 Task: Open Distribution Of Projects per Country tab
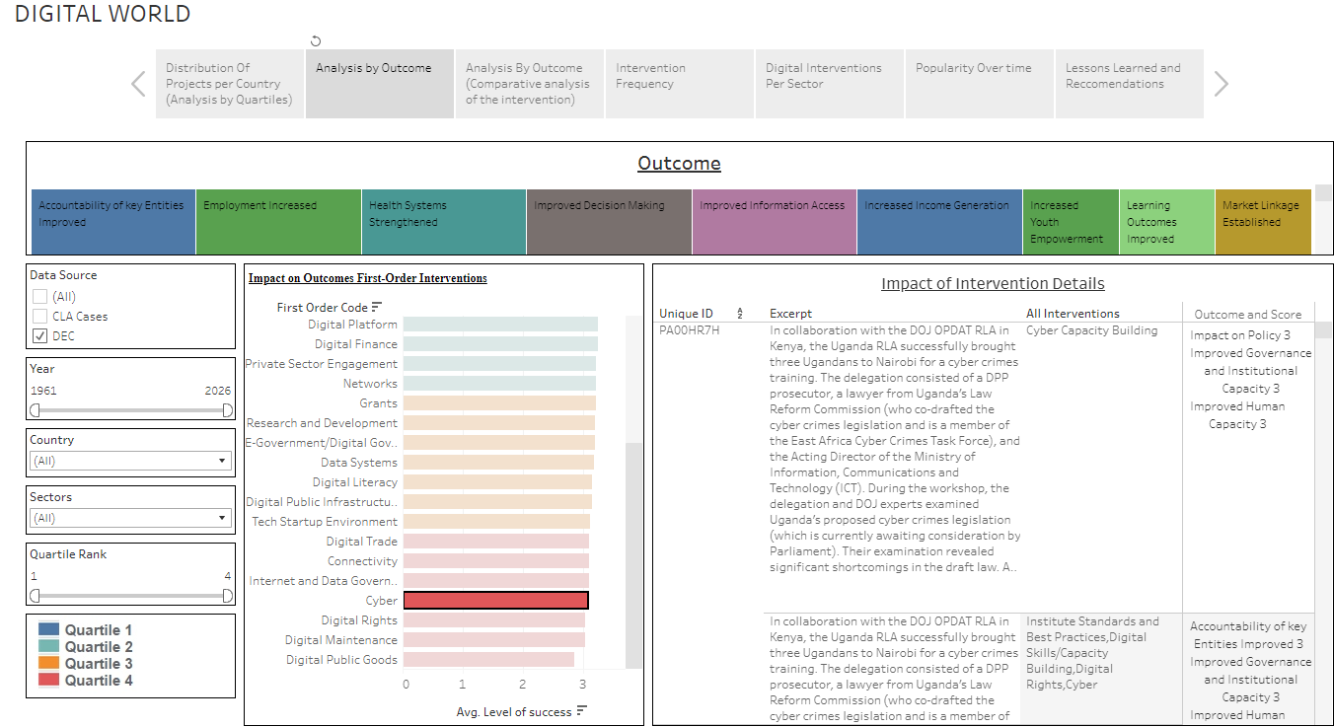tap(230, 84)
